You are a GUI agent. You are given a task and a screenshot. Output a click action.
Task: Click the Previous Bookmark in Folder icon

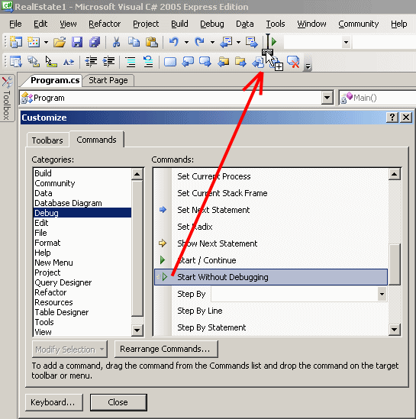click(223, 62)
